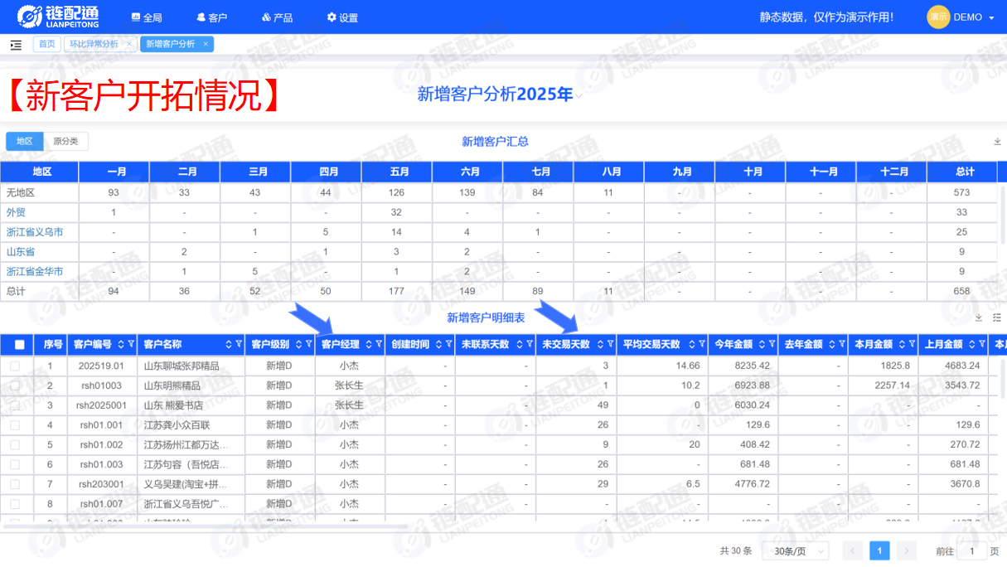Screen dimensions: 1007x567
Task: Open the 30条/页 page size dropdown
Action: [796, 551]
